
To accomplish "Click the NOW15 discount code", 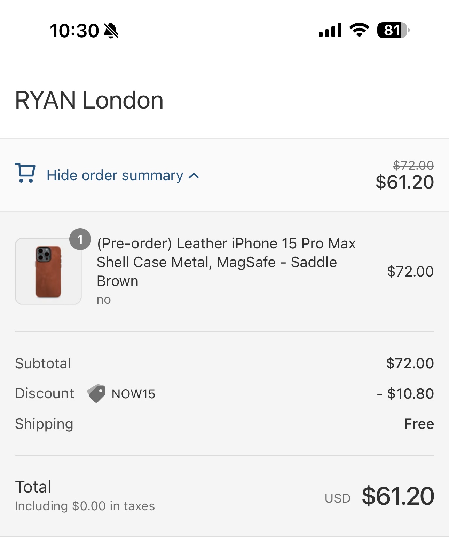I will point(133,394).
